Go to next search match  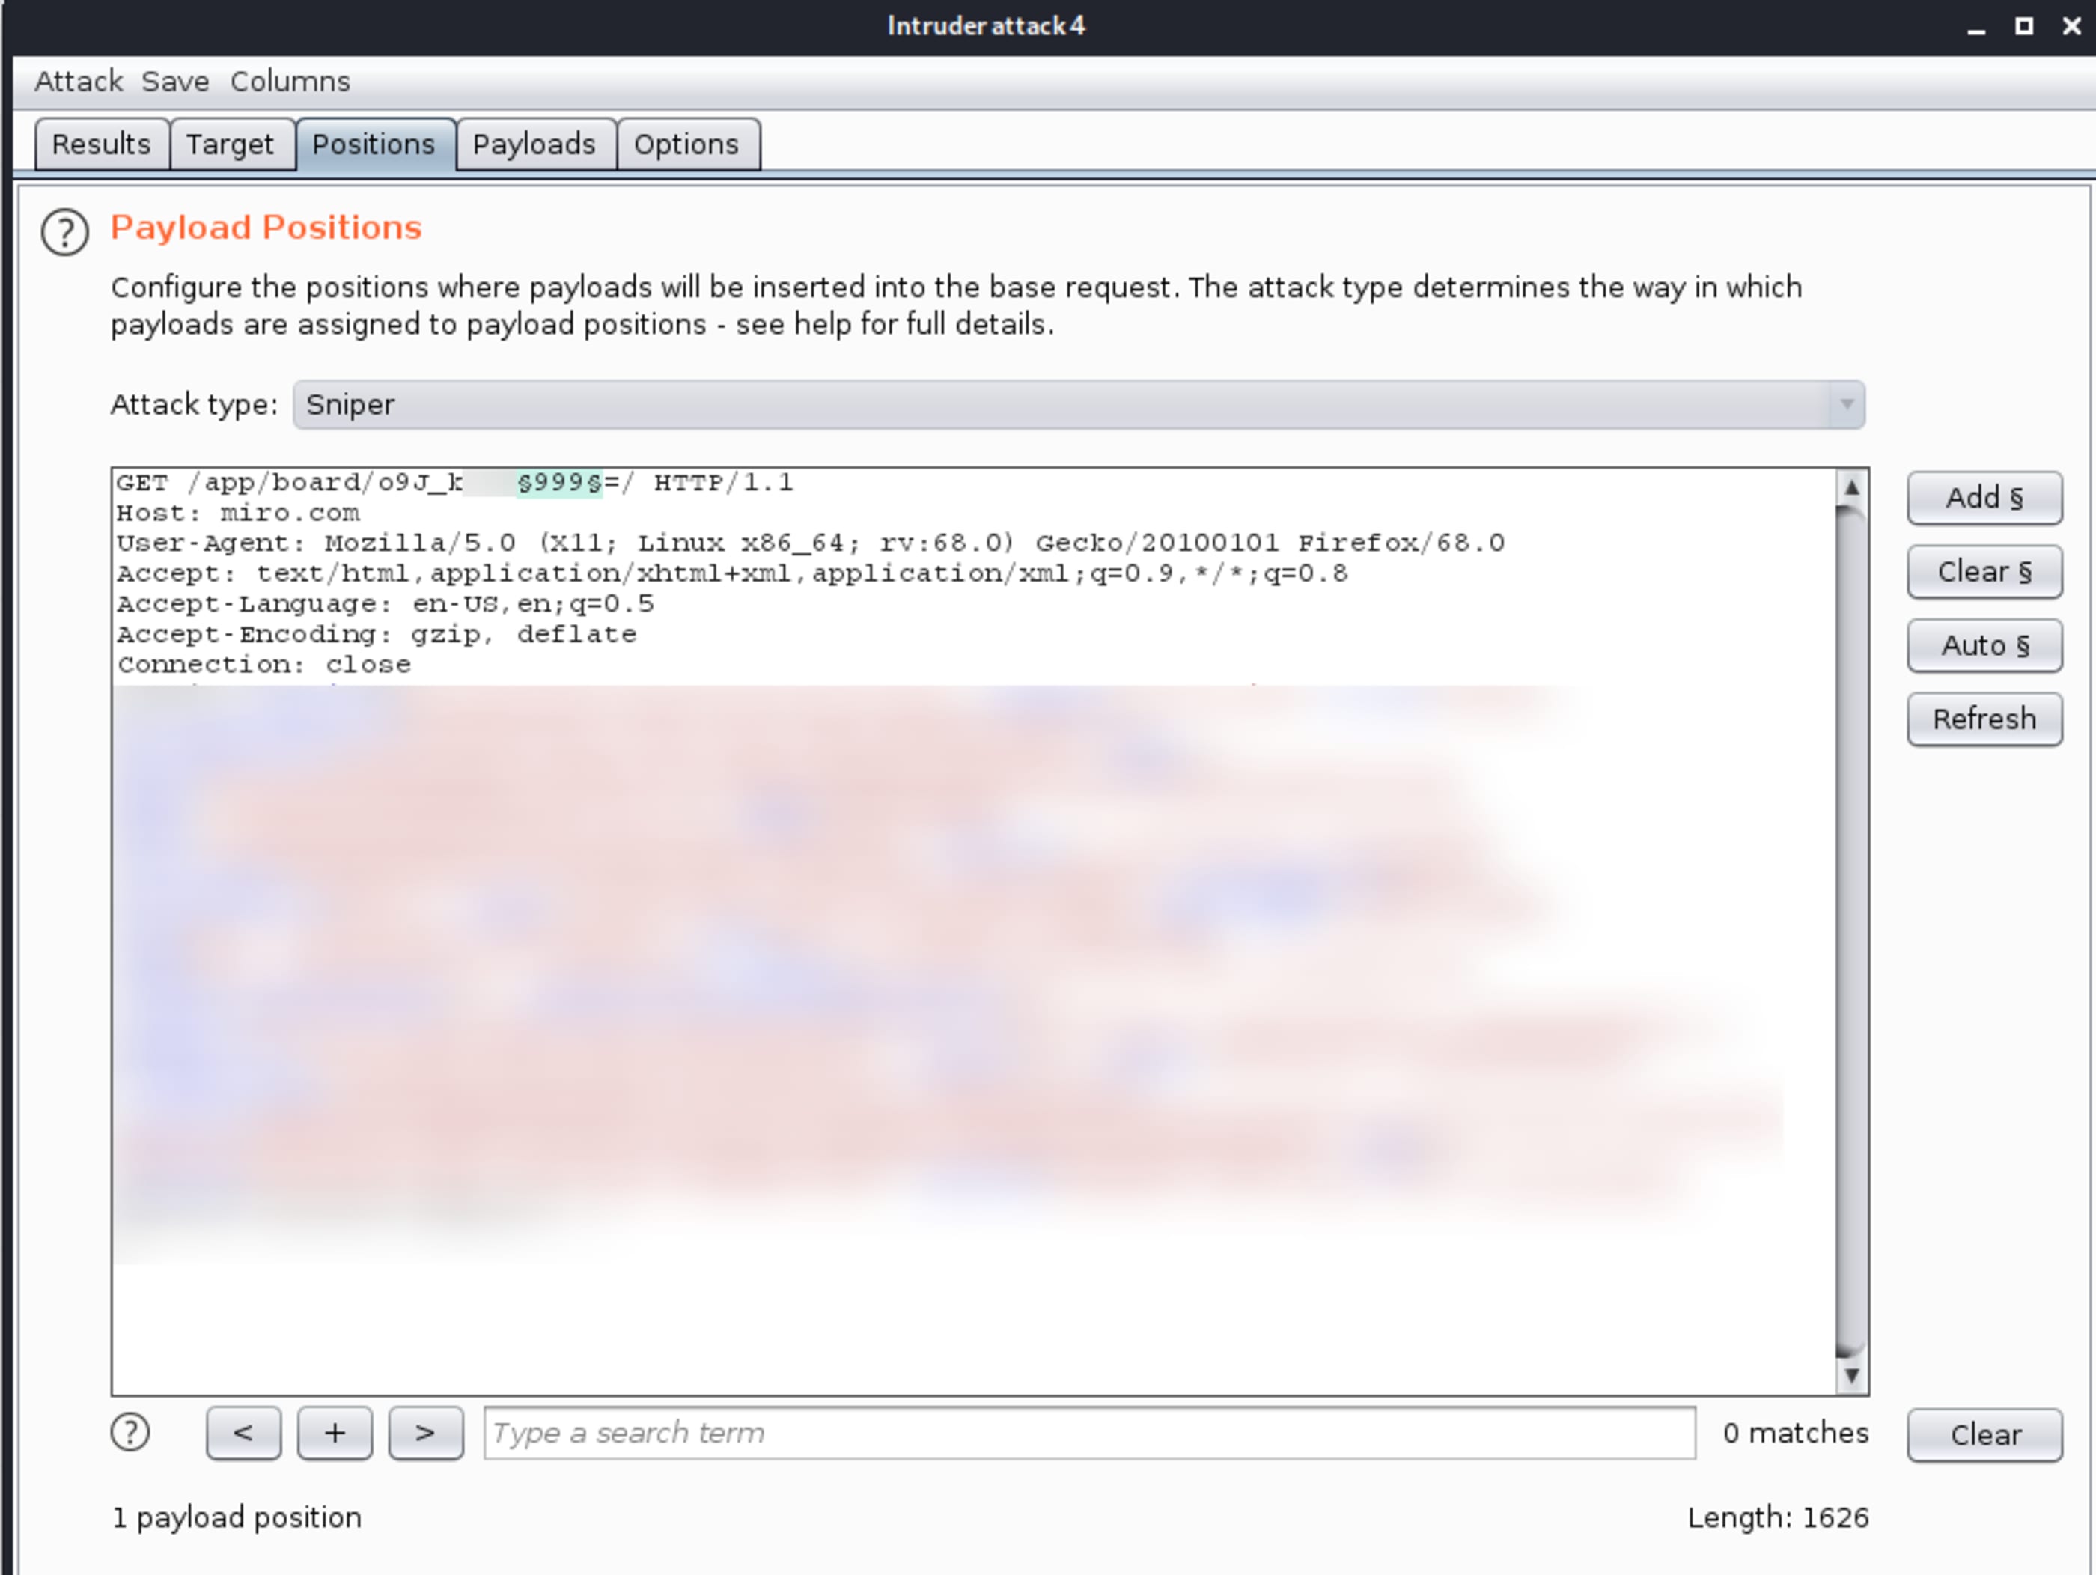[x=425, y=1433]
